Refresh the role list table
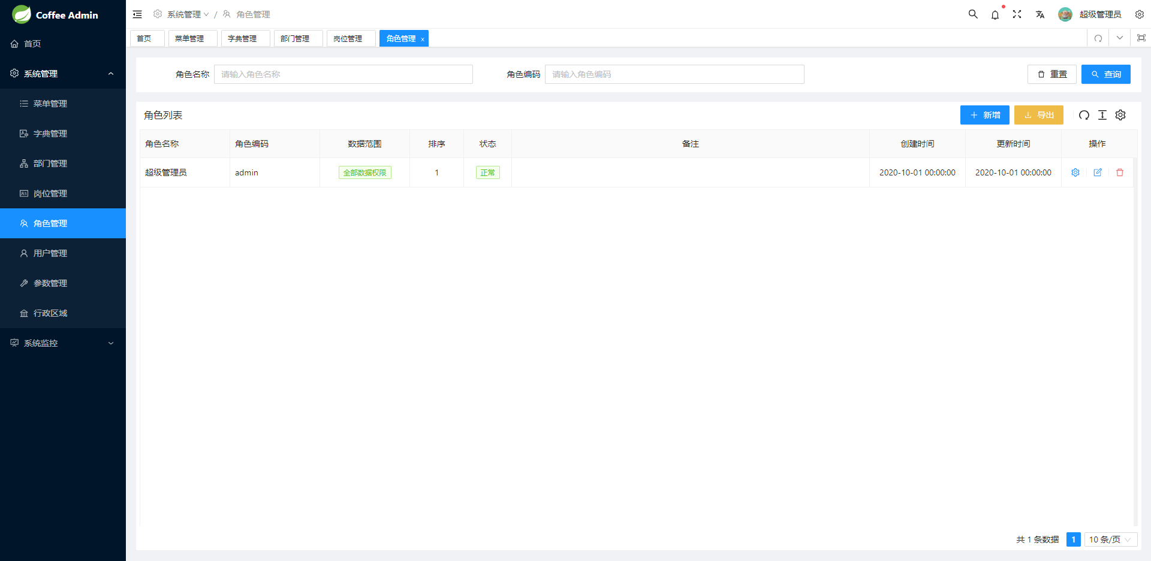 pos(1084,115)
